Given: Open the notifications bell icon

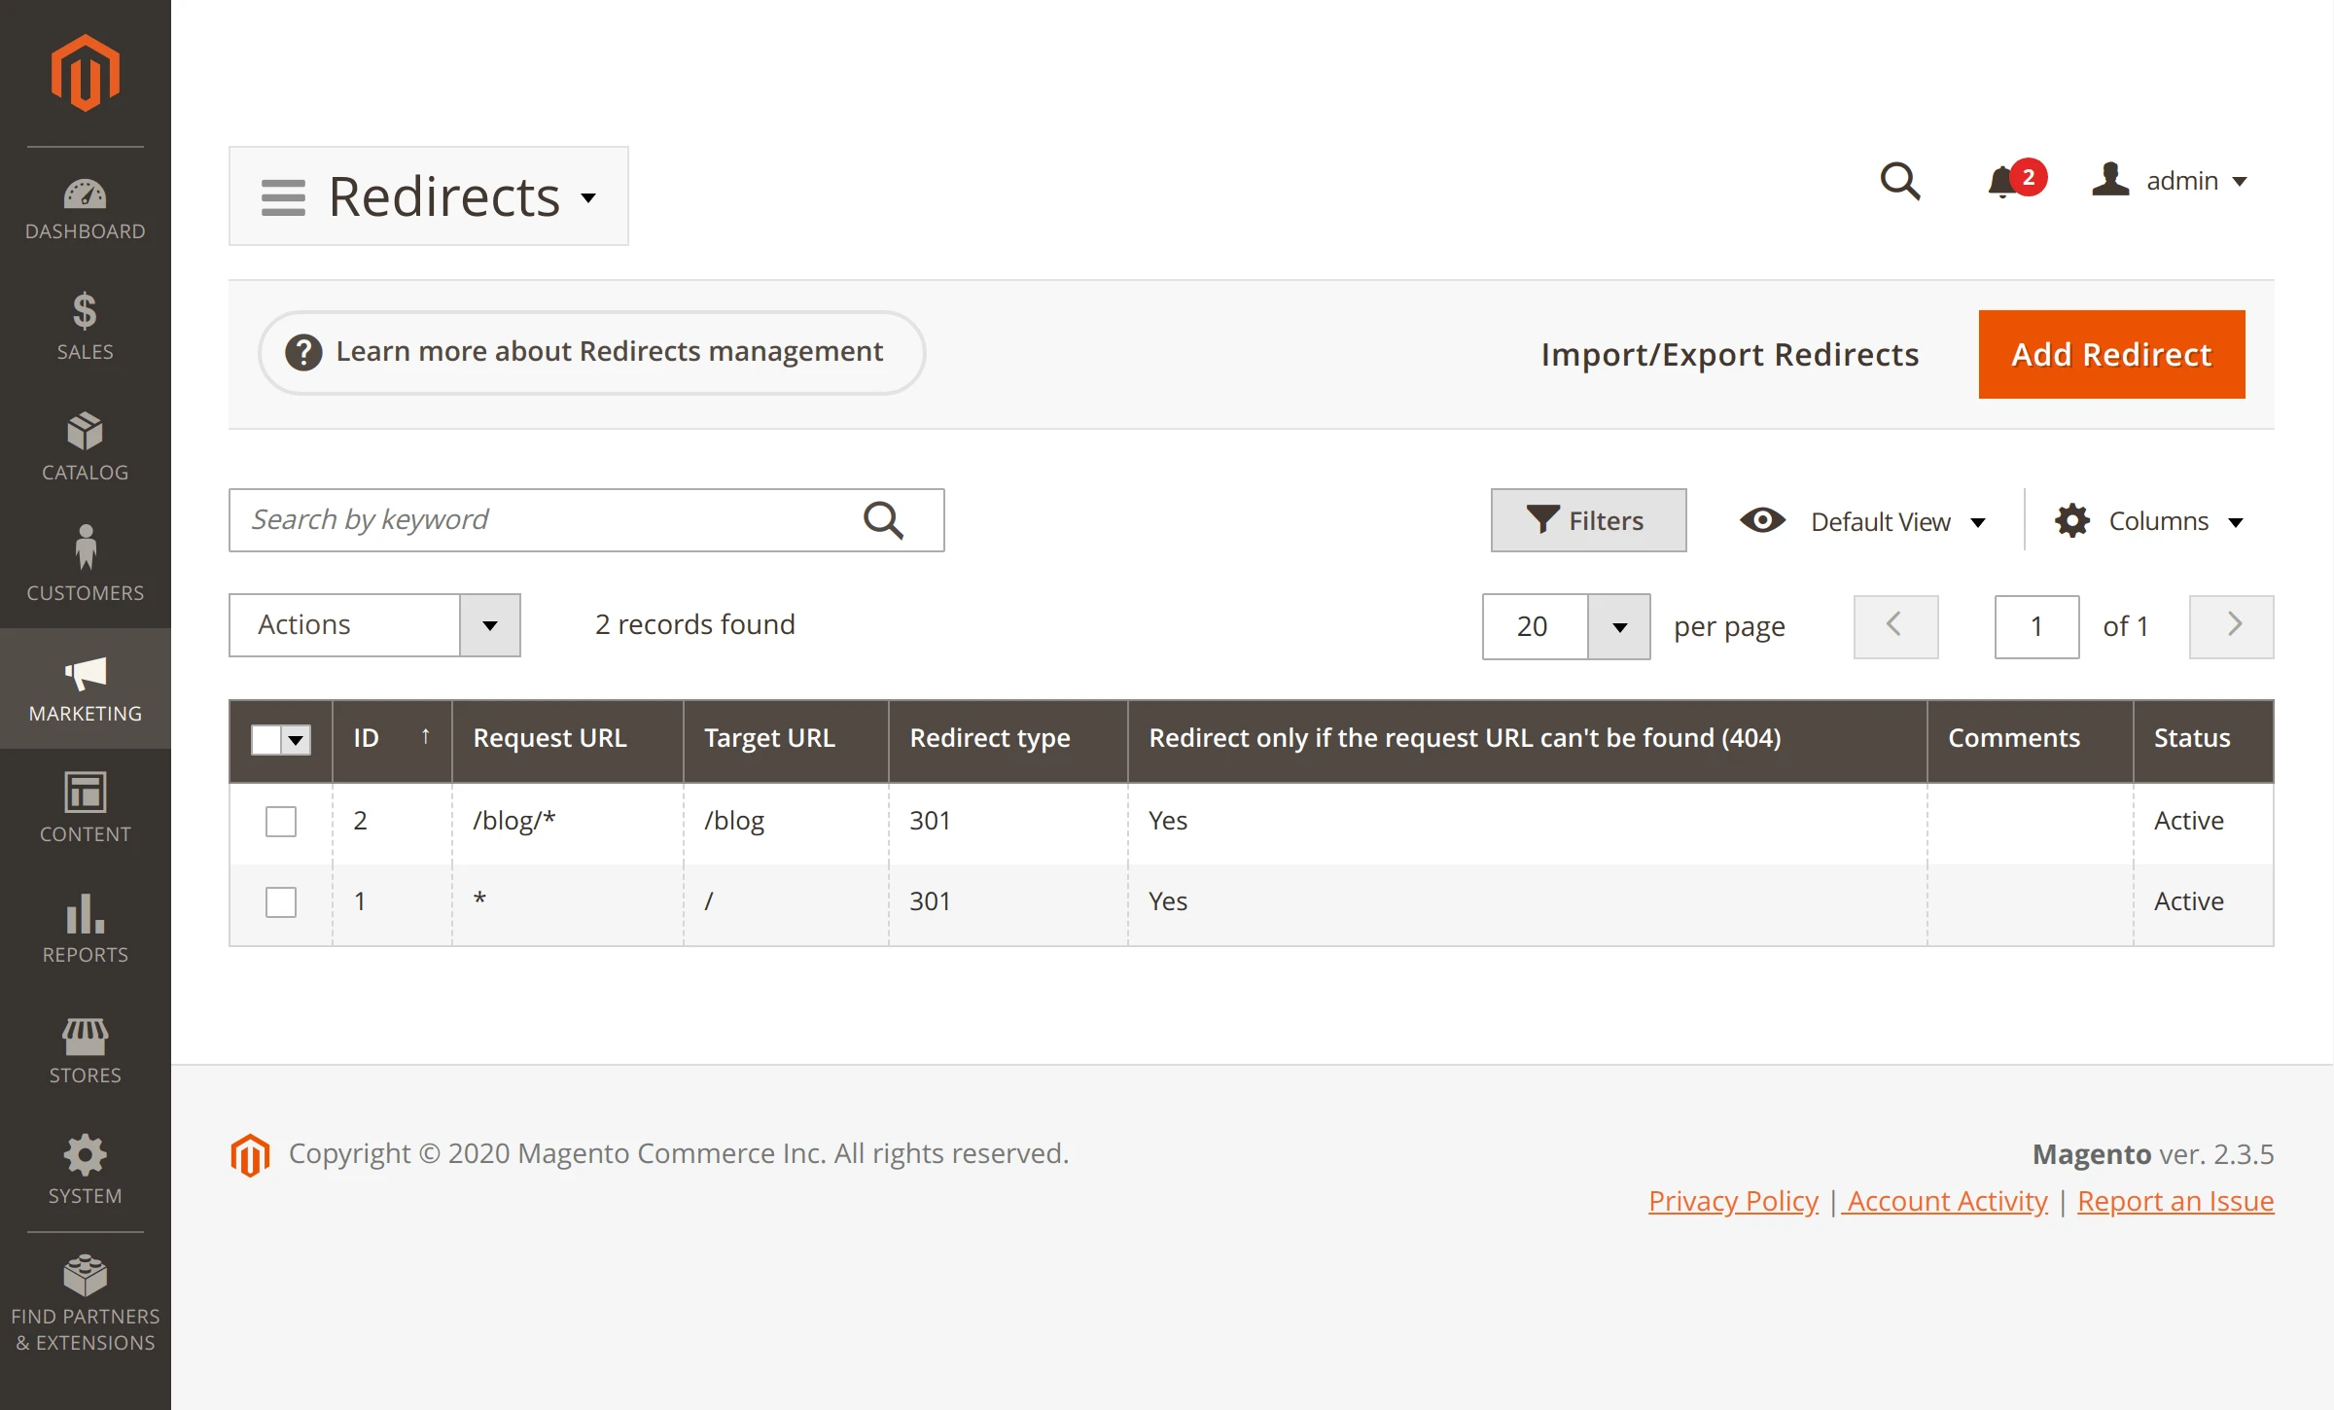Looking at the screenshot, I should point(2003,182).
